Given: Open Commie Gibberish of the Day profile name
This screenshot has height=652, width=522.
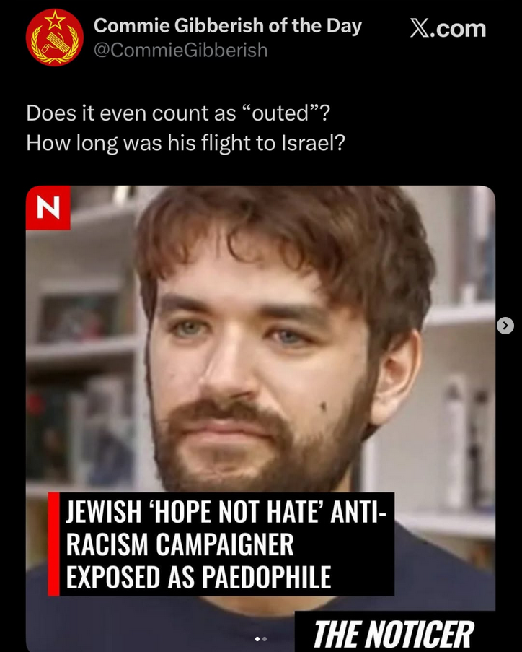Looking at the screenshot, I should [x=228, y=26].
